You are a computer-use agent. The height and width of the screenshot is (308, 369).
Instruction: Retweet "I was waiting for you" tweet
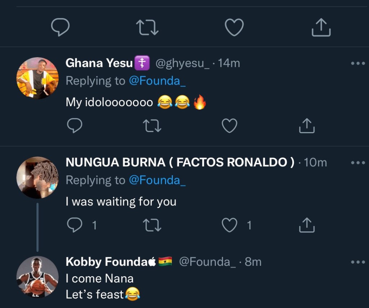point(152,226)
